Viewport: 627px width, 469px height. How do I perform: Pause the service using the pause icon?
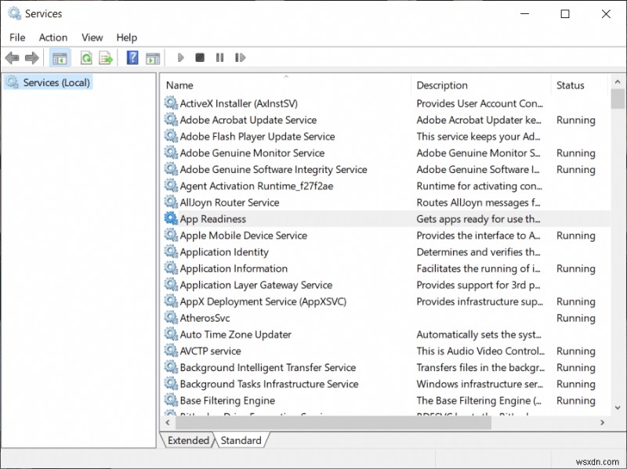tap(221, 57)
